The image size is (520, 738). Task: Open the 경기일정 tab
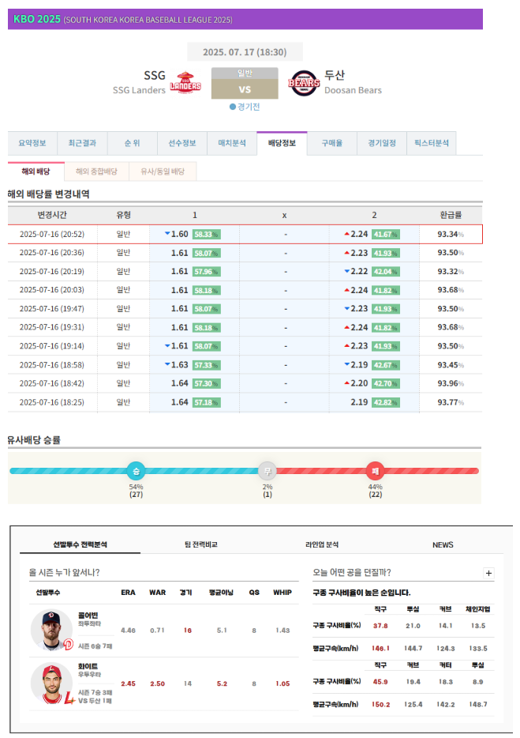382,143
